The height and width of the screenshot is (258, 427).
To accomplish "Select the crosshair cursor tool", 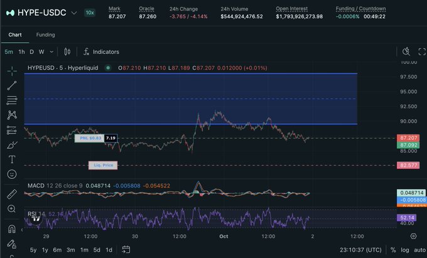I will tap(12, 71).
